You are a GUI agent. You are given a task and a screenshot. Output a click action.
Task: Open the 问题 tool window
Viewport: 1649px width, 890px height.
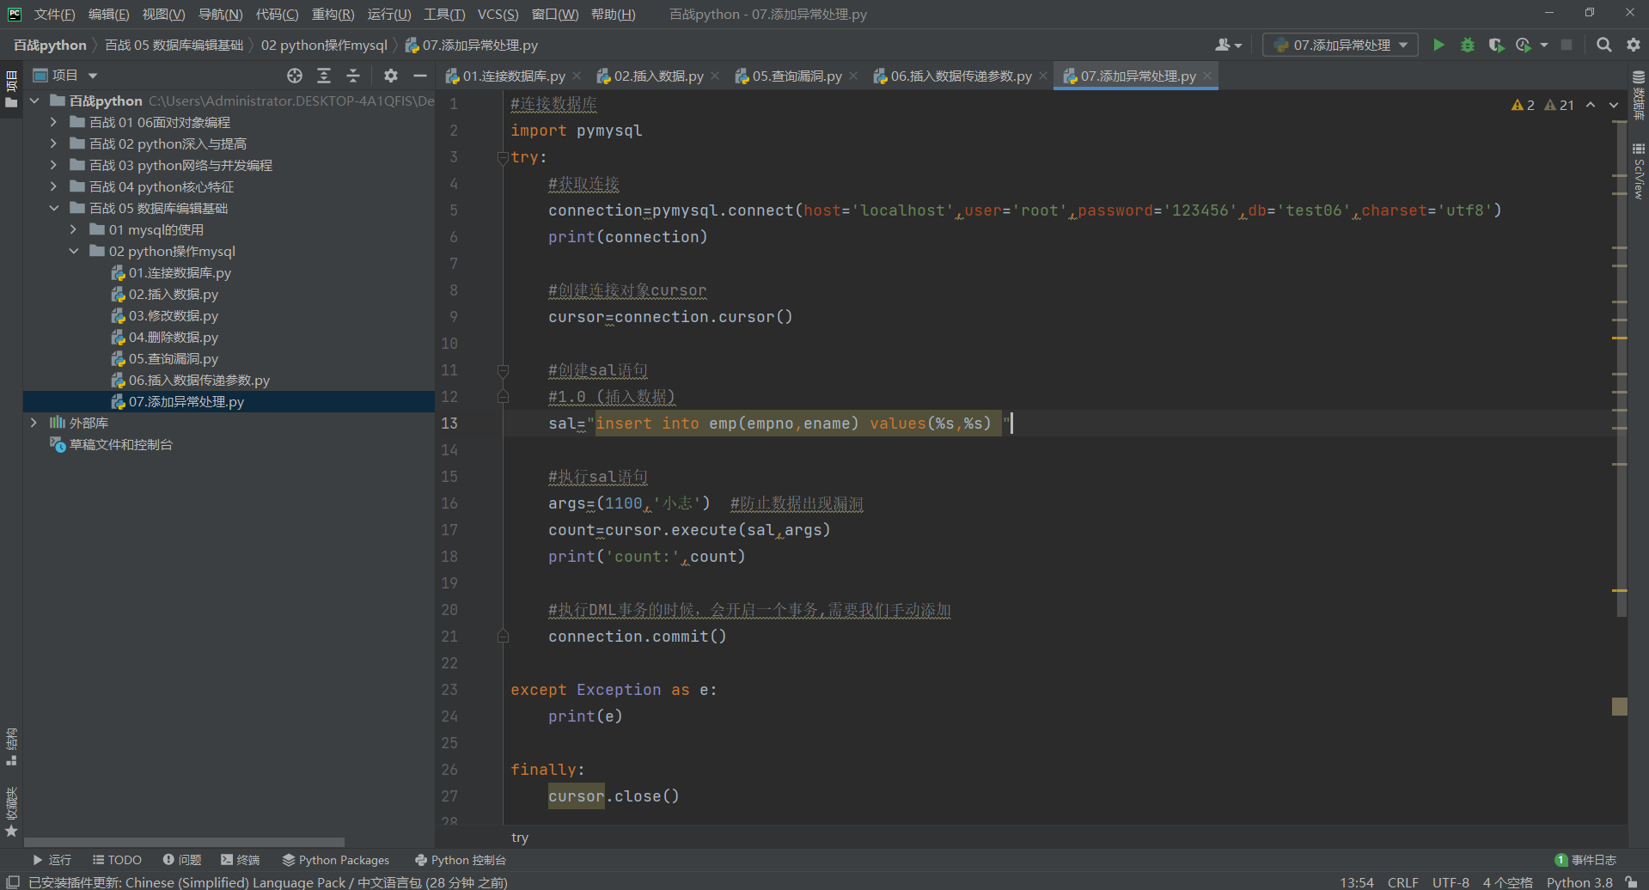(182, 860)
